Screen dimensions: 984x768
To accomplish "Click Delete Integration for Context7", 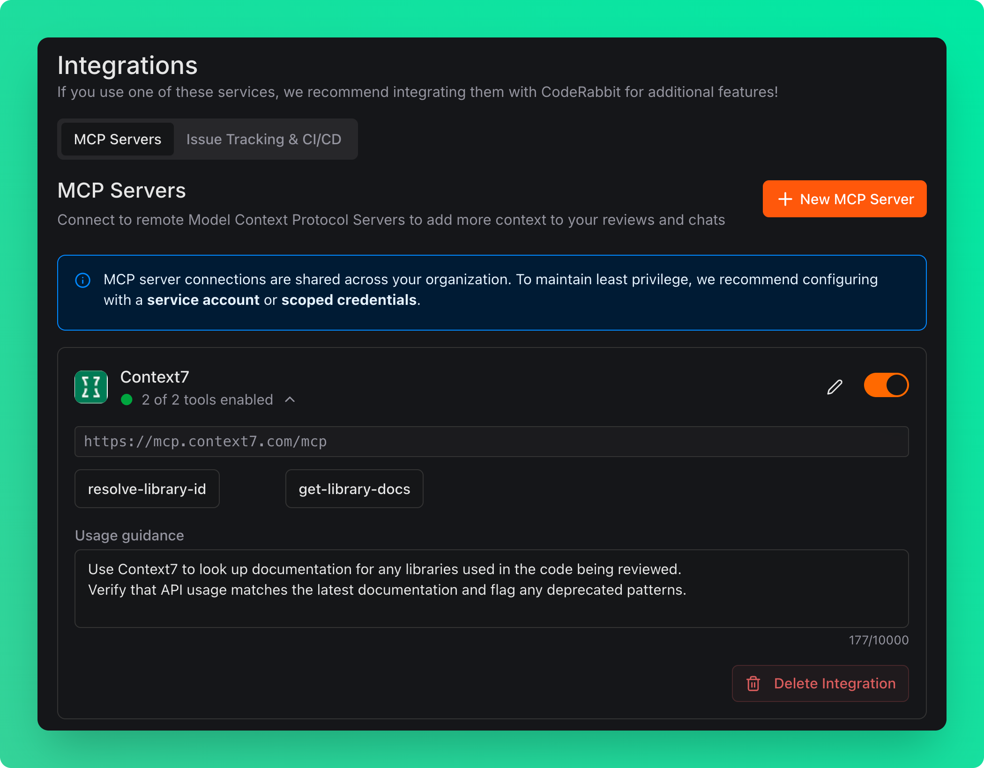I will (x=820, y=684).
